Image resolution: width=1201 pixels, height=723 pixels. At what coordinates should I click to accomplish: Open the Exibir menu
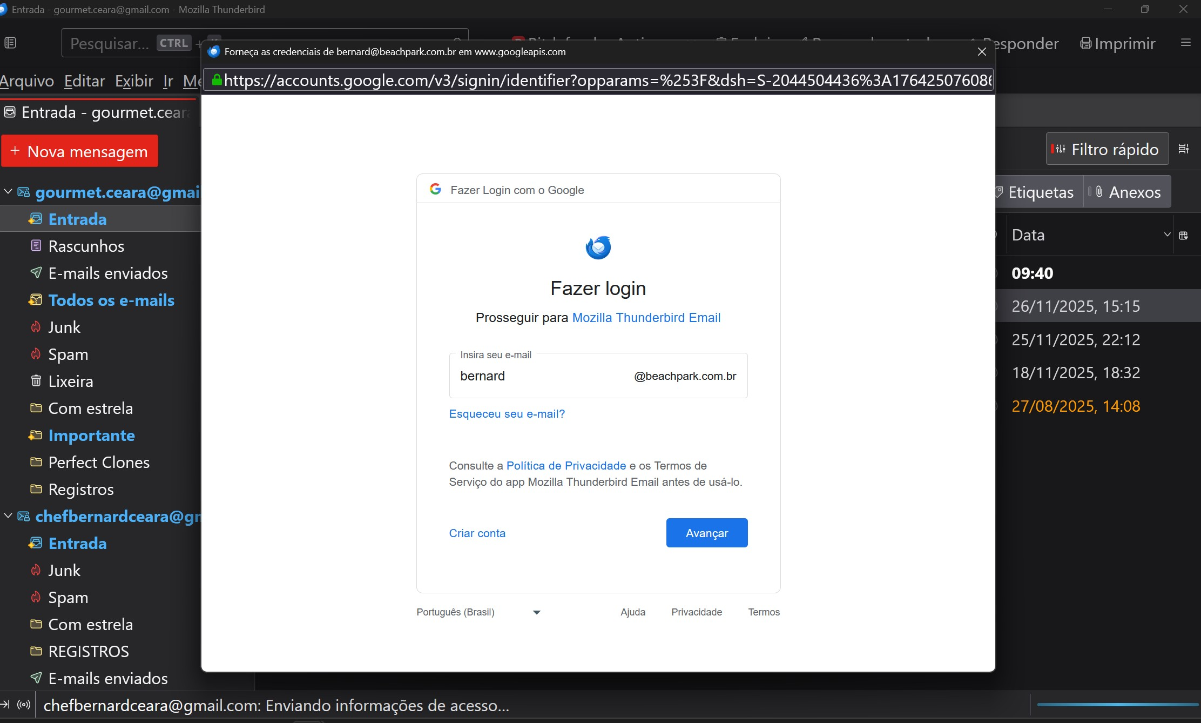tap(134, 81)
